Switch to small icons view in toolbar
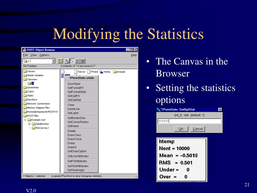 [x=72, y=61]
